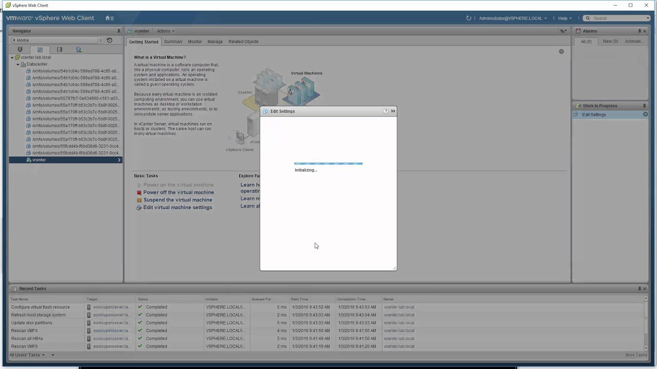
Task: Click the refresh icon in the header bar
Action: pos(469,18)
